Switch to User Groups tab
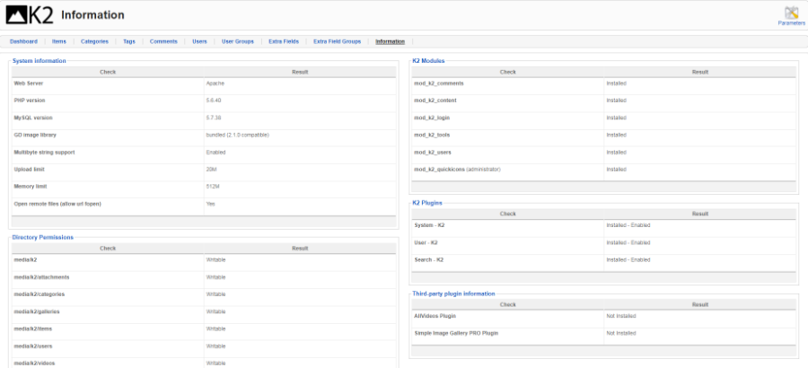Image resolution: width=808 pixels, height=368 pixels. pyautogui.click(x=238, y=42)
